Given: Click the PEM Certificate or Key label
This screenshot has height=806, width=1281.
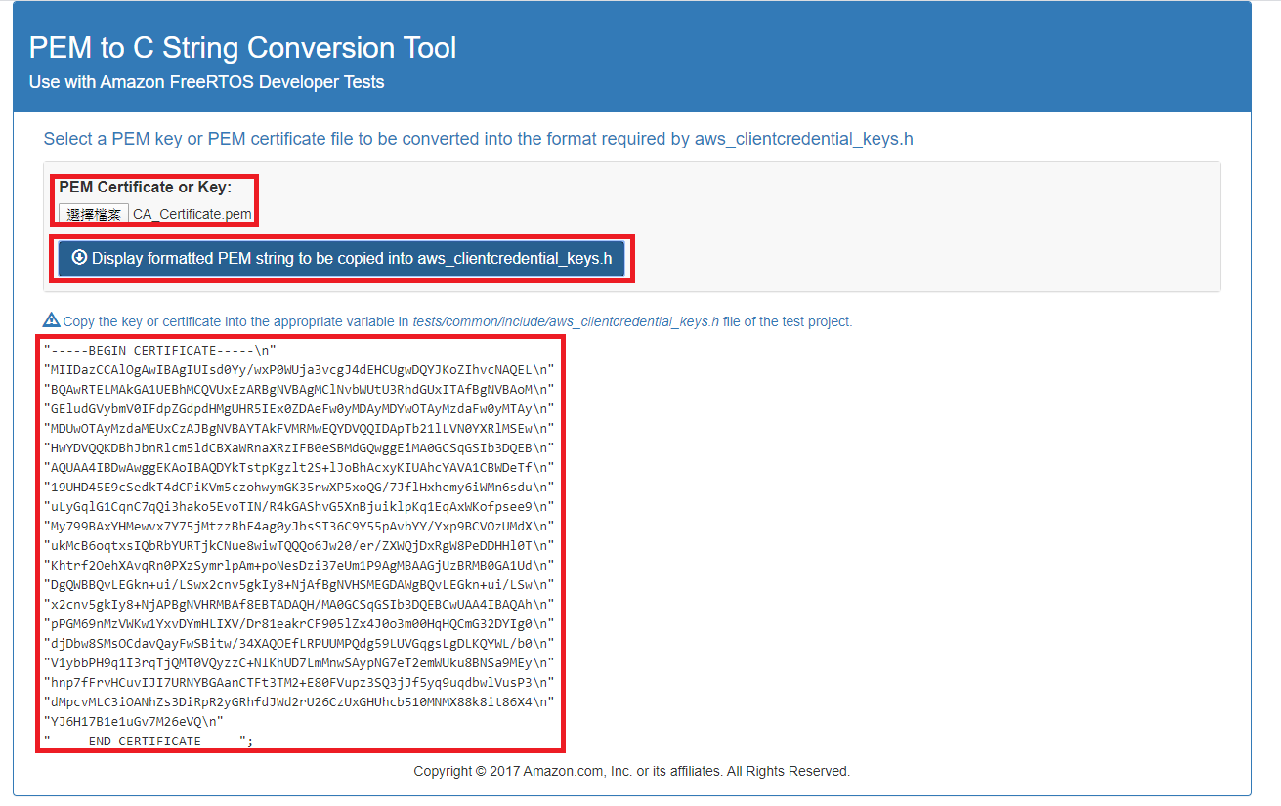Looking at the screenshot, I should 146,187.
